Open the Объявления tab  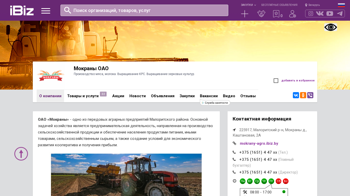click(x=163, y=96)
